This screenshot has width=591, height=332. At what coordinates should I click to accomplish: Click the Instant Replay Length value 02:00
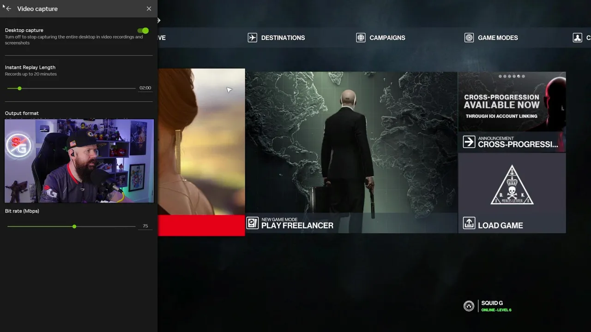tap(145, 88)
